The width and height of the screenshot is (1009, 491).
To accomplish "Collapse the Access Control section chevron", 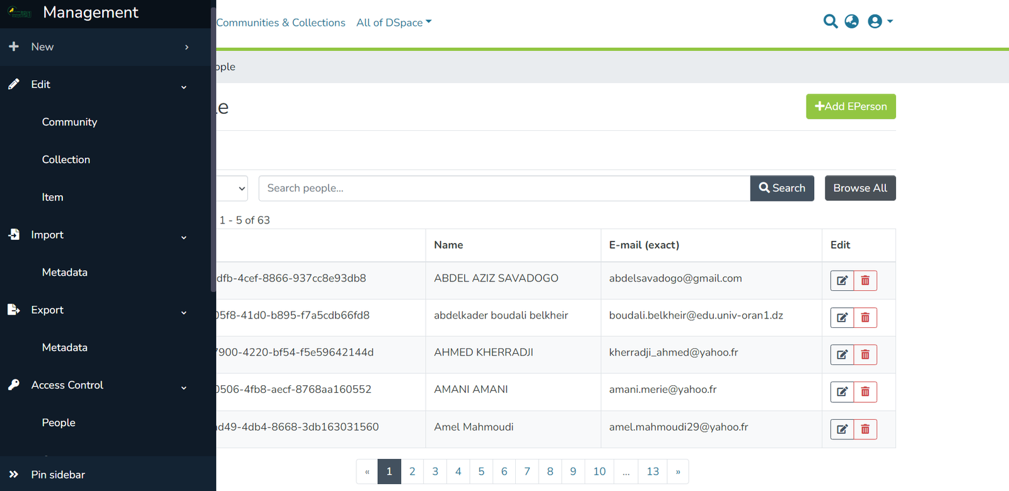I will click(184, 388).
